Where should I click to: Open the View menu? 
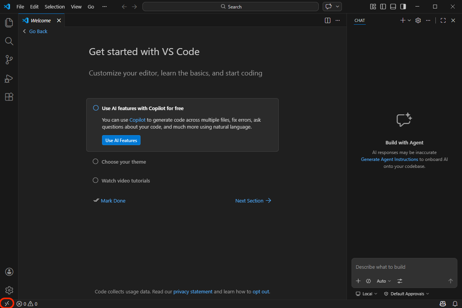[76, 7]
